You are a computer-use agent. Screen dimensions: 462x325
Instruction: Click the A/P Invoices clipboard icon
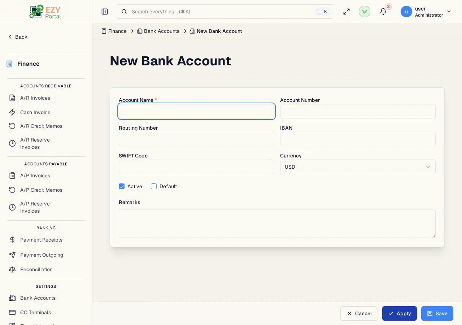tap(12, 175)
